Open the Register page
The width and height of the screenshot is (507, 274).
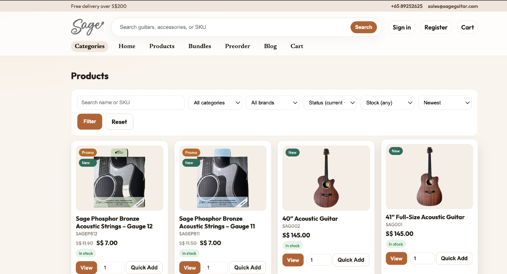tap(436, 27)
